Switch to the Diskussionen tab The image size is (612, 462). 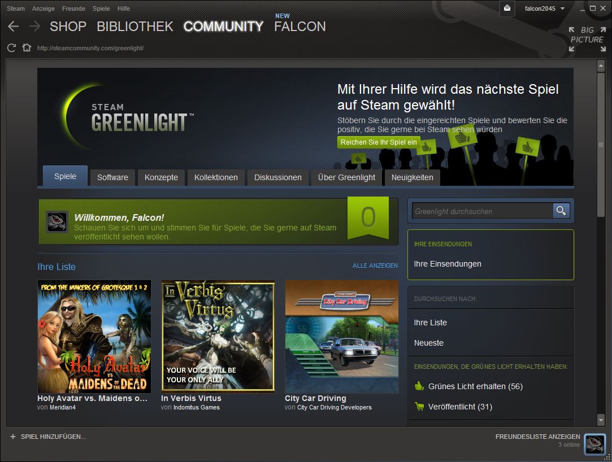278,177
